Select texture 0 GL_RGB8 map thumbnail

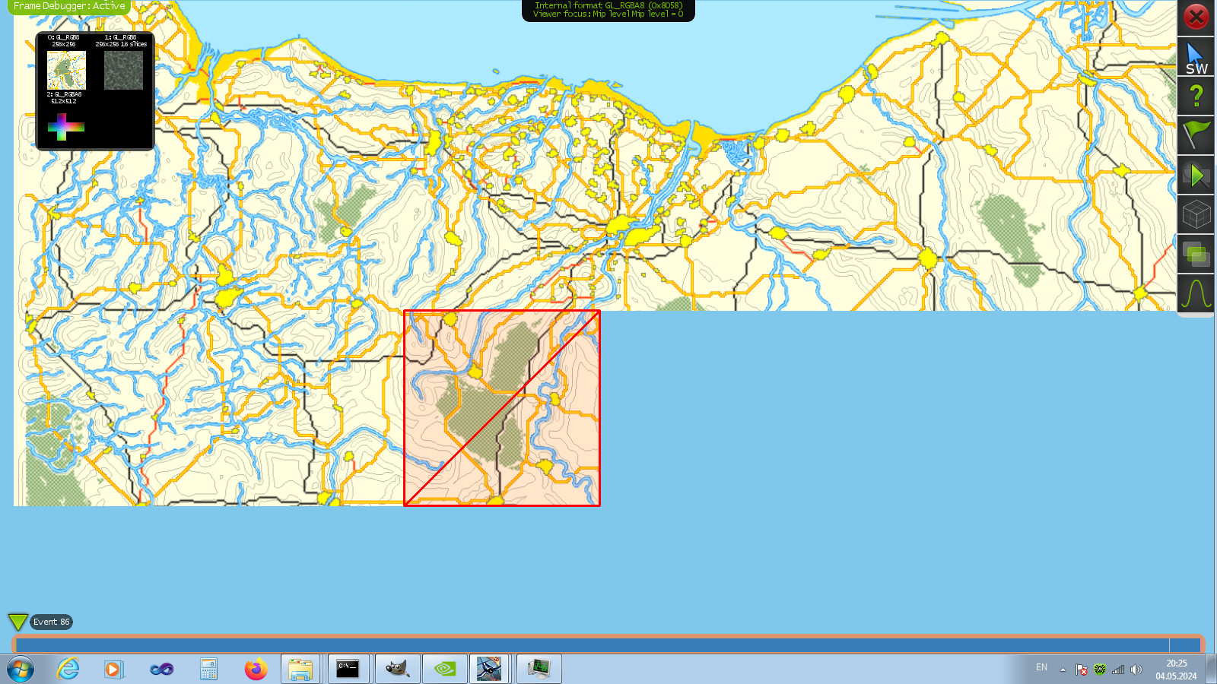65,70
